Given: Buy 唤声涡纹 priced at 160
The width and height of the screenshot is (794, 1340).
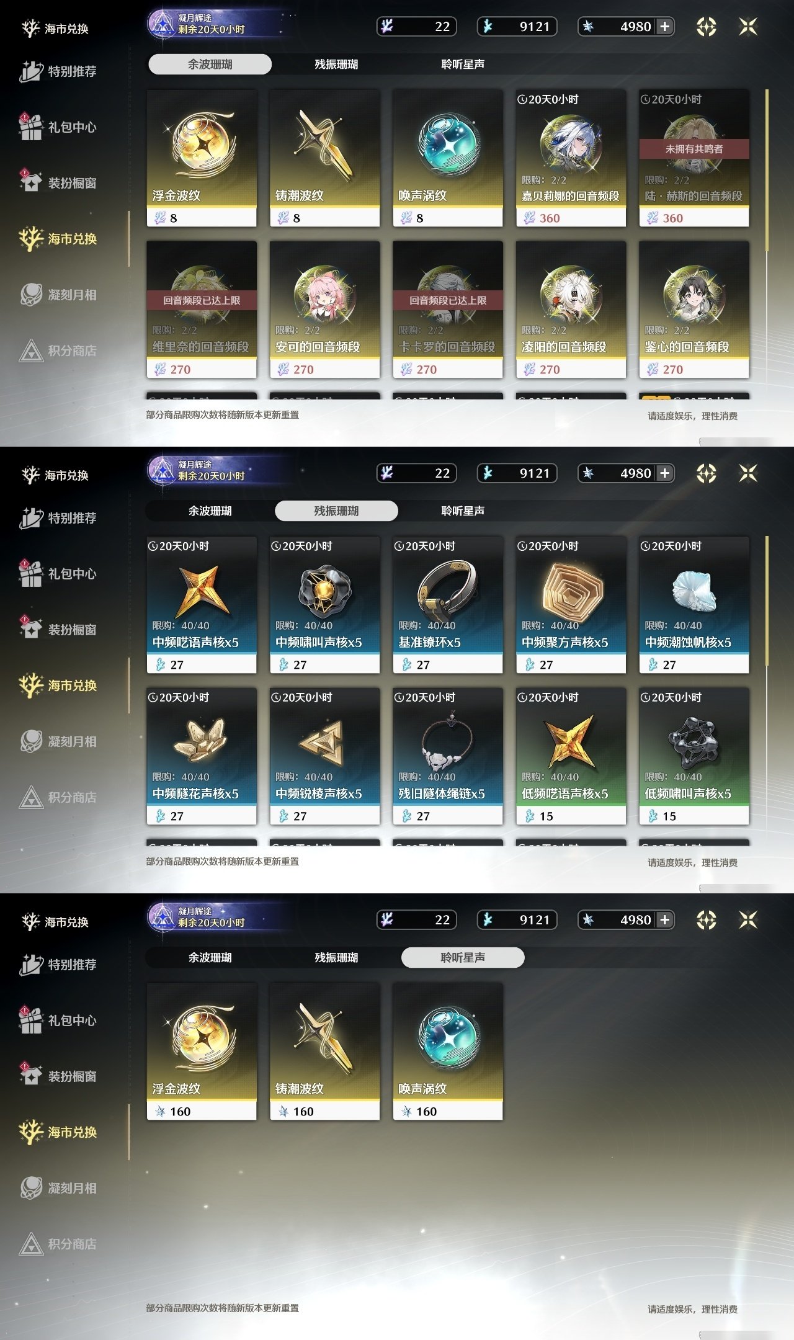Looking at the screenshot, I should (x=447, y=1051).
